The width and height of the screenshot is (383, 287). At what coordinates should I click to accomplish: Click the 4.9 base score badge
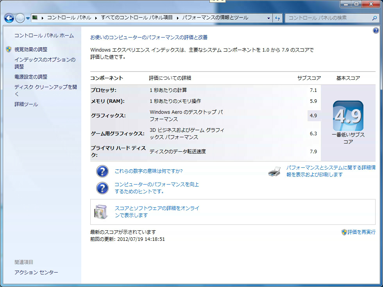tap(348, 116)
